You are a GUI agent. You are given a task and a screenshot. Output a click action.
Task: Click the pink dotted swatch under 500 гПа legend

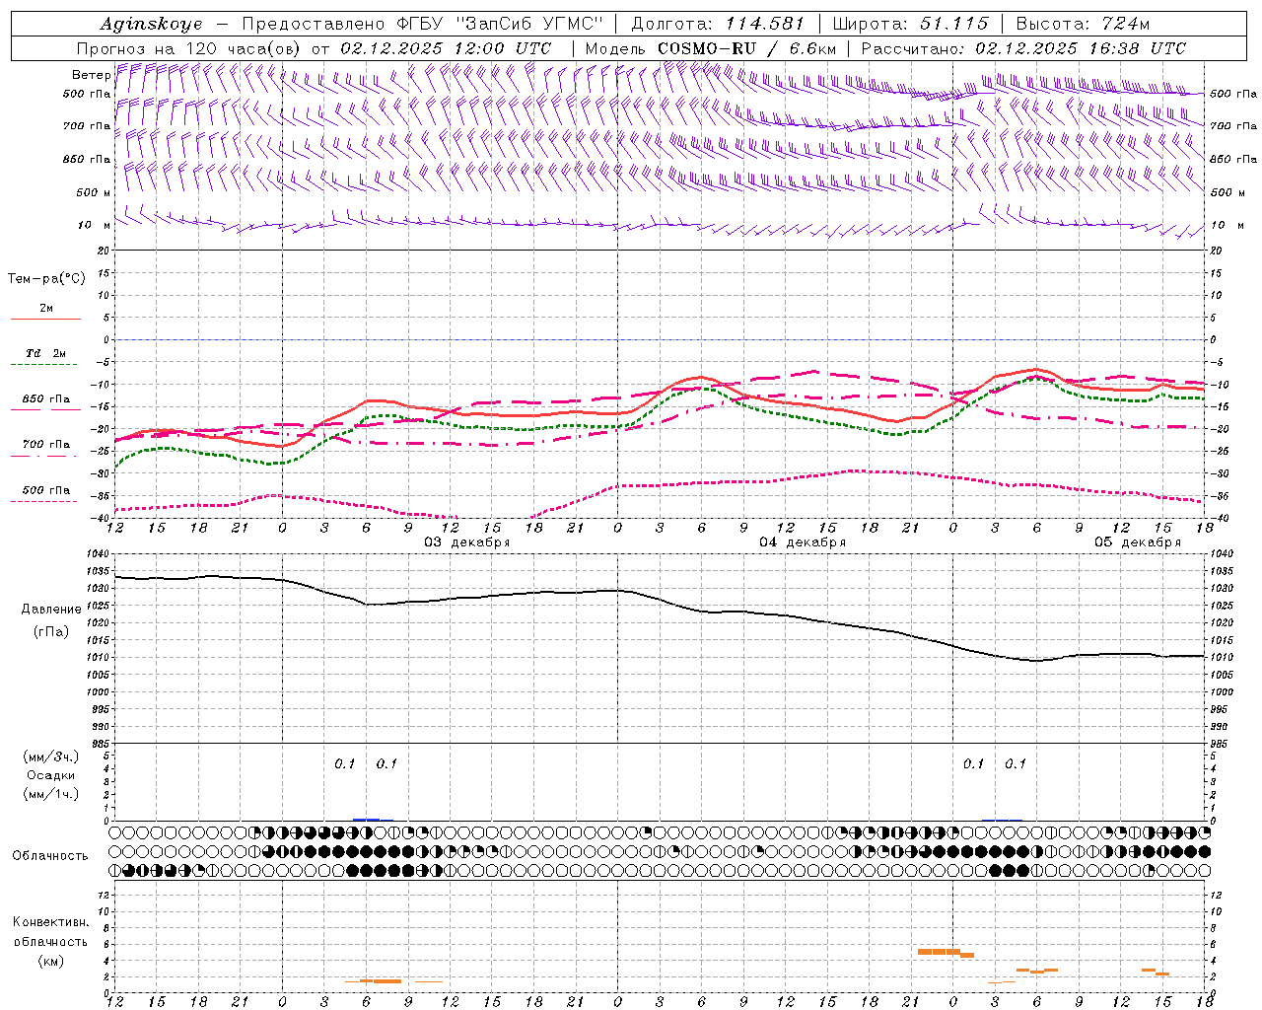pyautogui.click(x=45, y=501)
